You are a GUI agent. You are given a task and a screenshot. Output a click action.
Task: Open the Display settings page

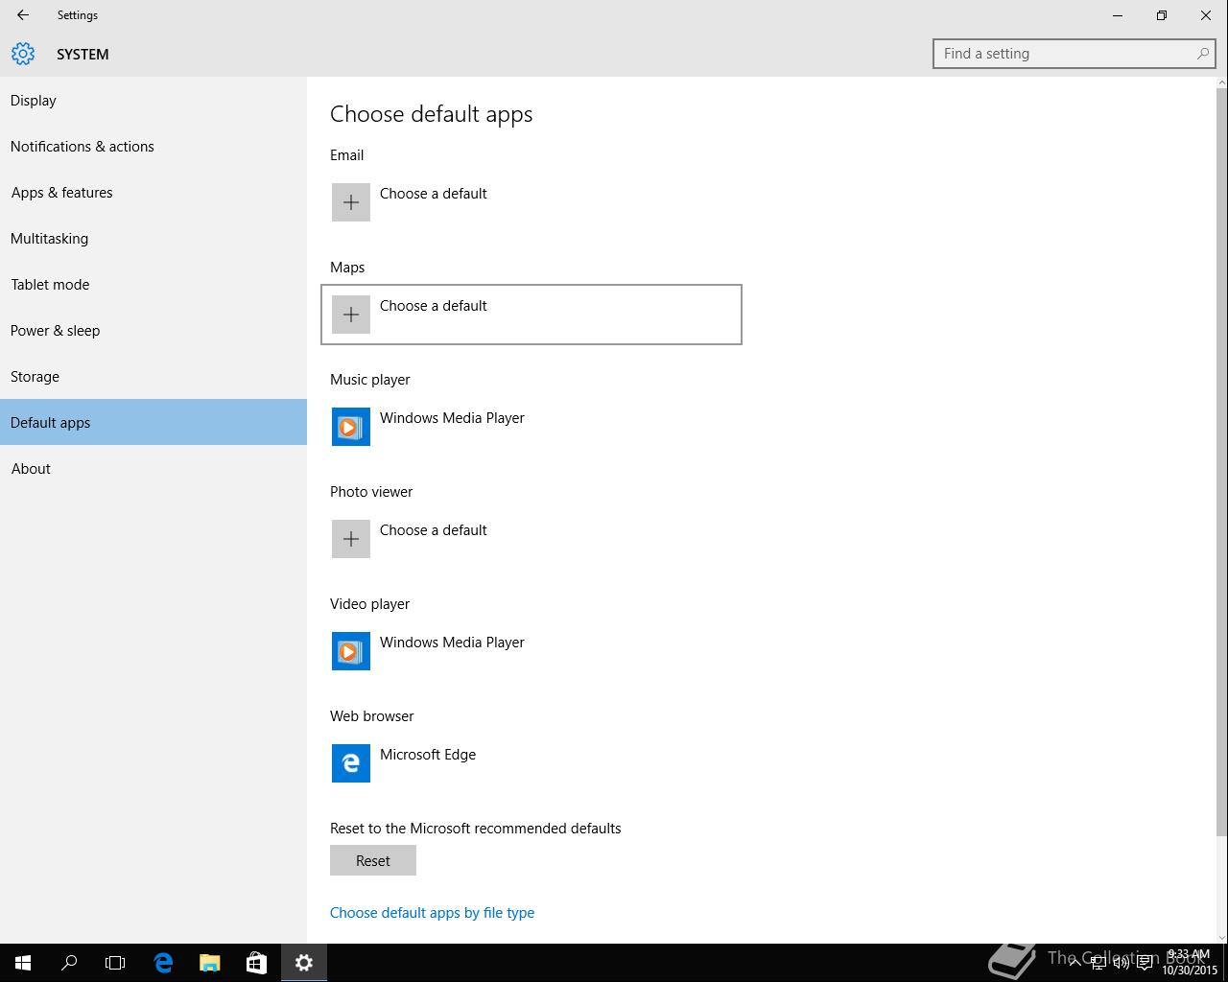click(x=153, y=100)
